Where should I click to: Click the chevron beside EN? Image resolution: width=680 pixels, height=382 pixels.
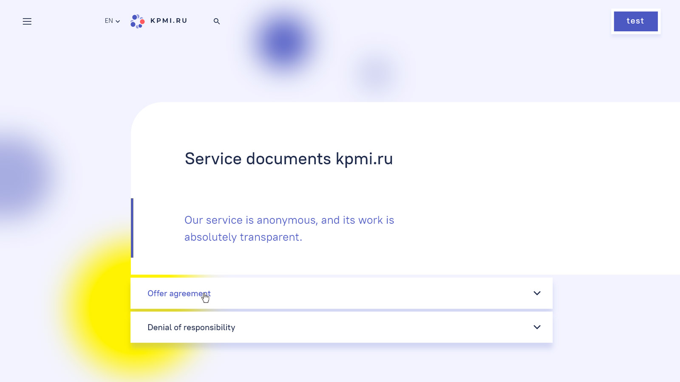click(x=118, y=21)
